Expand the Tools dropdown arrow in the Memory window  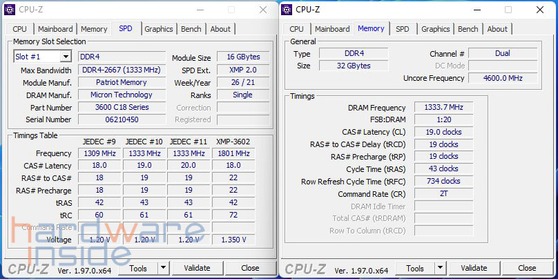tap(441, 268)
